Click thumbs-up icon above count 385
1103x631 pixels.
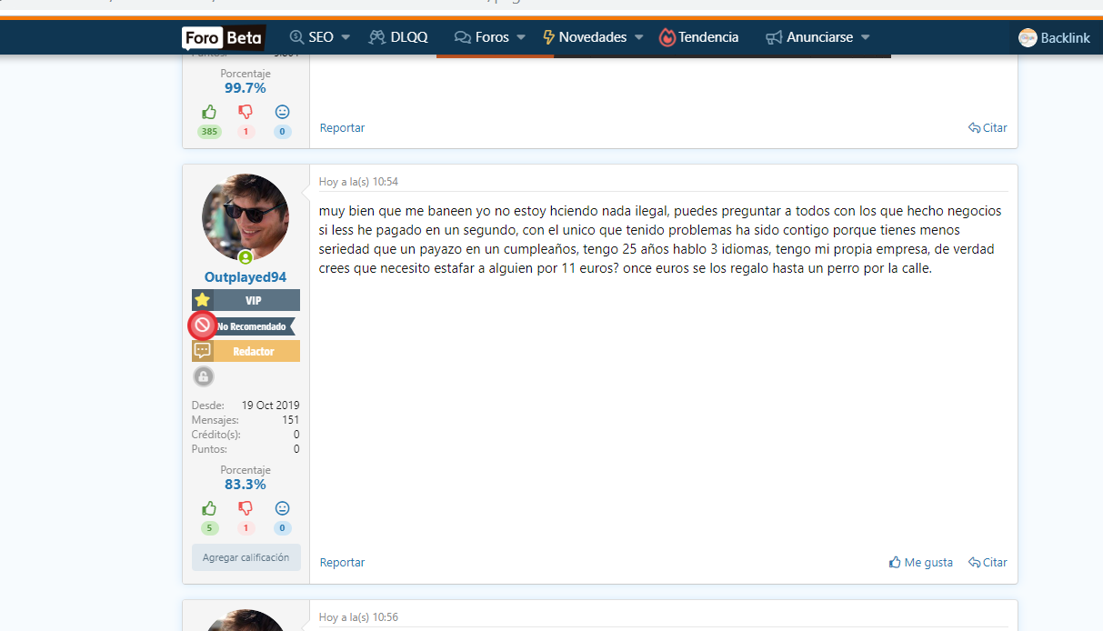coord(209,112)
